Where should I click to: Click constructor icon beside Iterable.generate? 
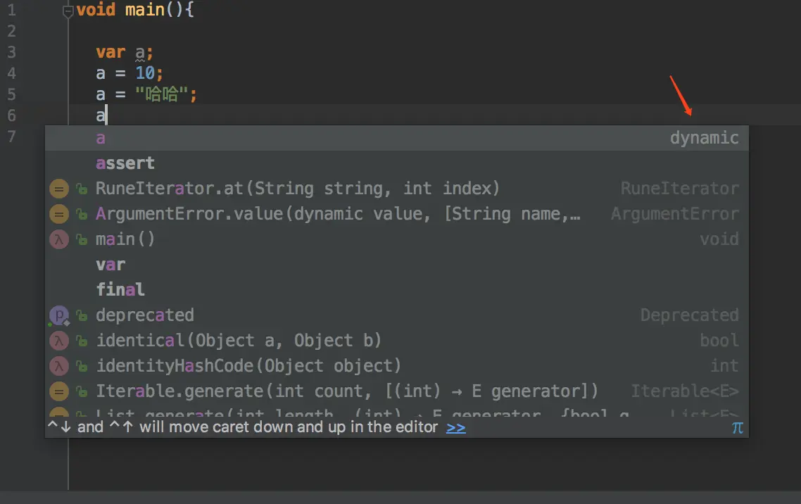[58, 391]
